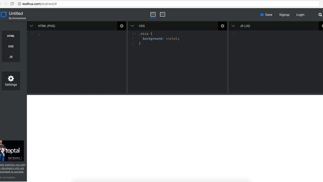Image resolution: width=323 pixels, height=182 pixels.
Task: Click the JS (JS) panel title
Action: 245,26
